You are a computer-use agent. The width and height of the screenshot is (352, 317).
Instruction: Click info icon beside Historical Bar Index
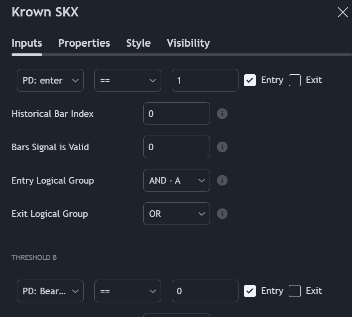point(222,114)
